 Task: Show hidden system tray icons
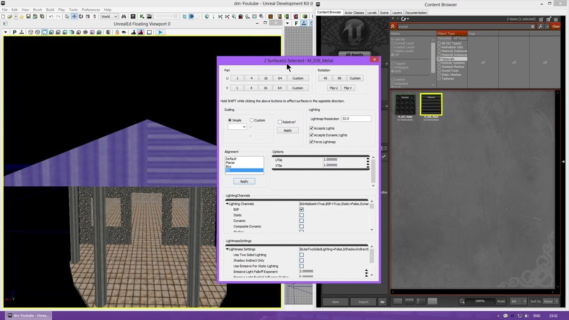(498, 316)
